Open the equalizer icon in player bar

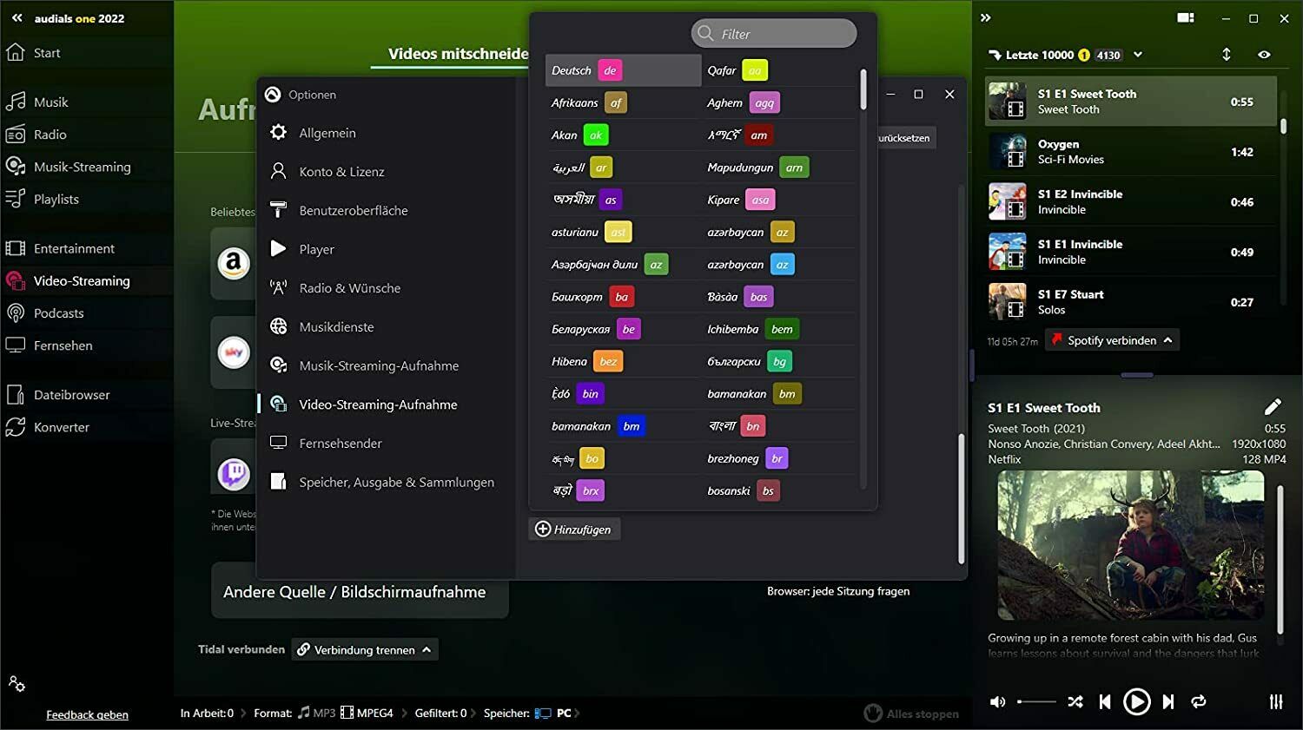(1276, 701)
